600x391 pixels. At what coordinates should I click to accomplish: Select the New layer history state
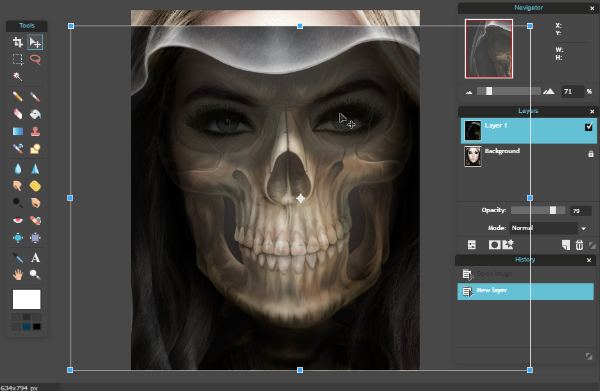click(x=526, y=291)
